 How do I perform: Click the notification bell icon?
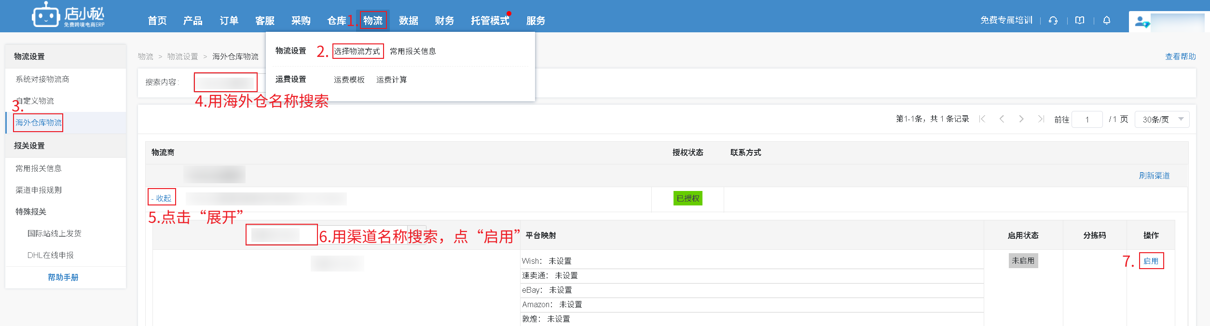pyautogui.click(x=1107, y=20)
